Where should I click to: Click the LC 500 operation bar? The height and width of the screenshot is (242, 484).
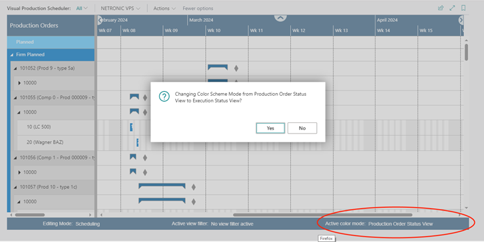click(x=131, y=127)
